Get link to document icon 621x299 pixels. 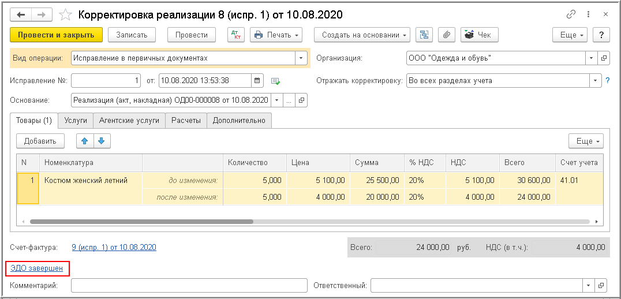pos(571,14)
